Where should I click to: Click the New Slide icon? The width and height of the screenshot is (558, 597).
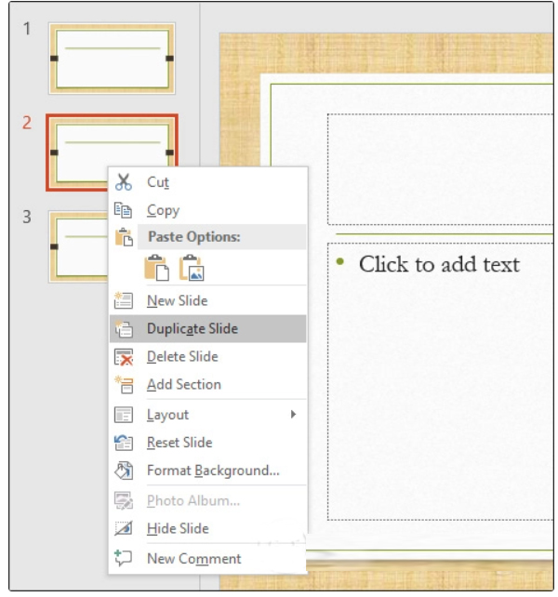pos(124,300)
